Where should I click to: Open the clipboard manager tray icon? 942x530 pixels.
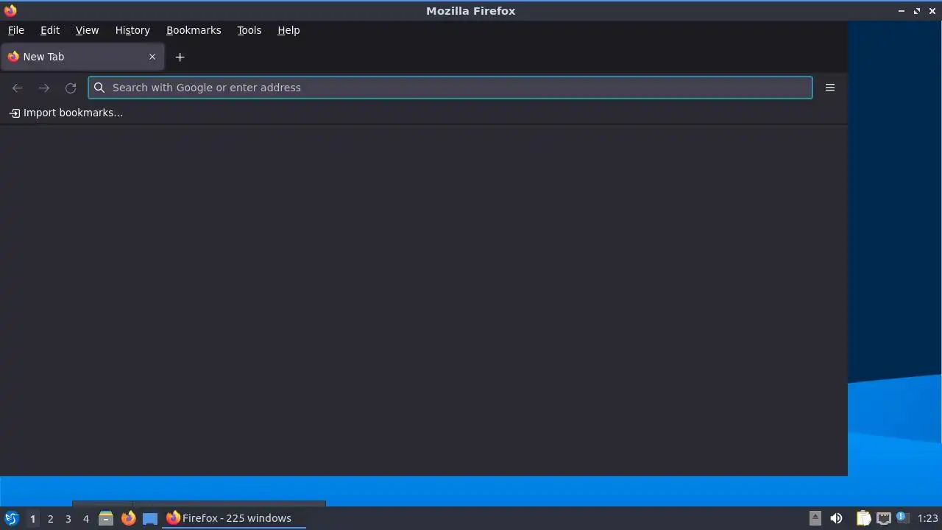coord(863,518)
